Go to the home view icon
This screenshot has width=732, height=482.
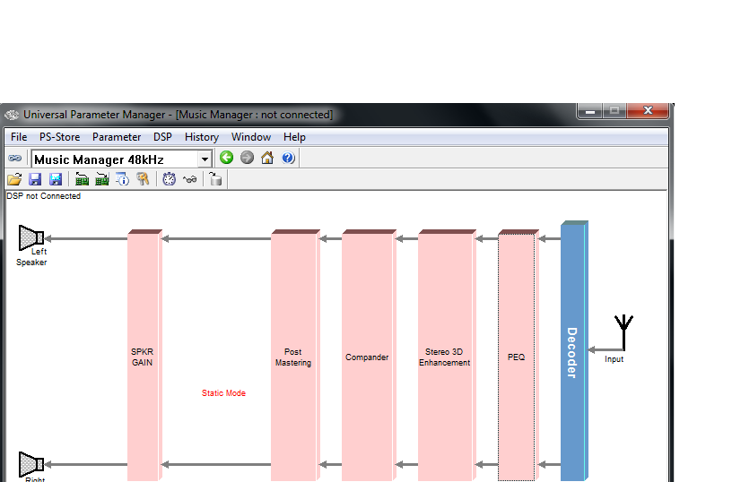pyautogui.click(x=267, y=158)
